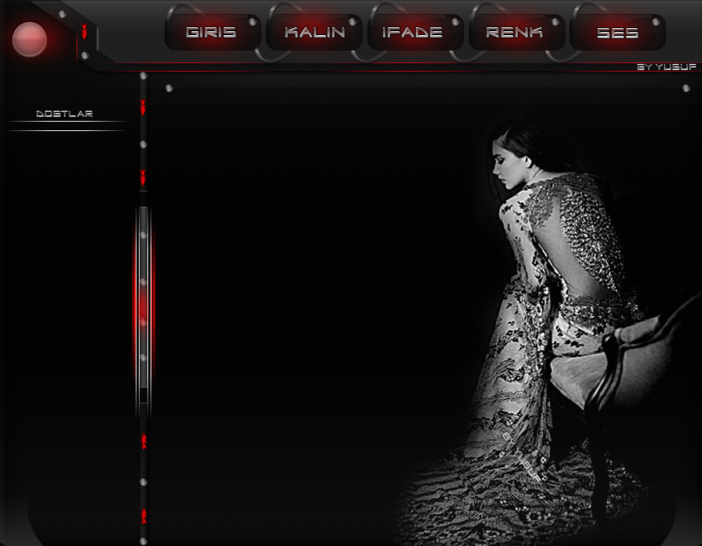Click the topmost red down arrow on the divider
The image size is (702, 546).
pyautogui.click(x=143, y=107)
